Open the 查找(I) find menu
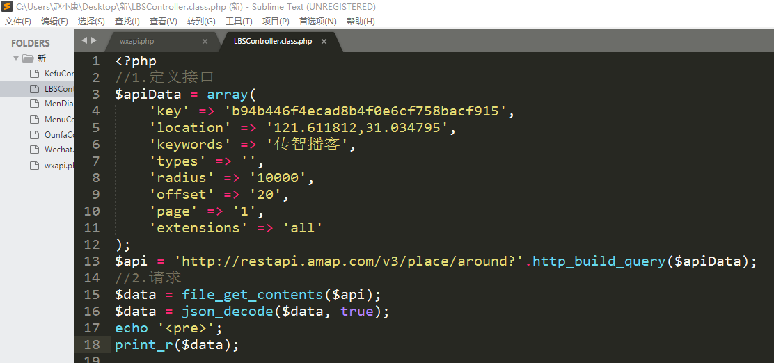Viewport: 774px width, 363px height. pos(127,22)
